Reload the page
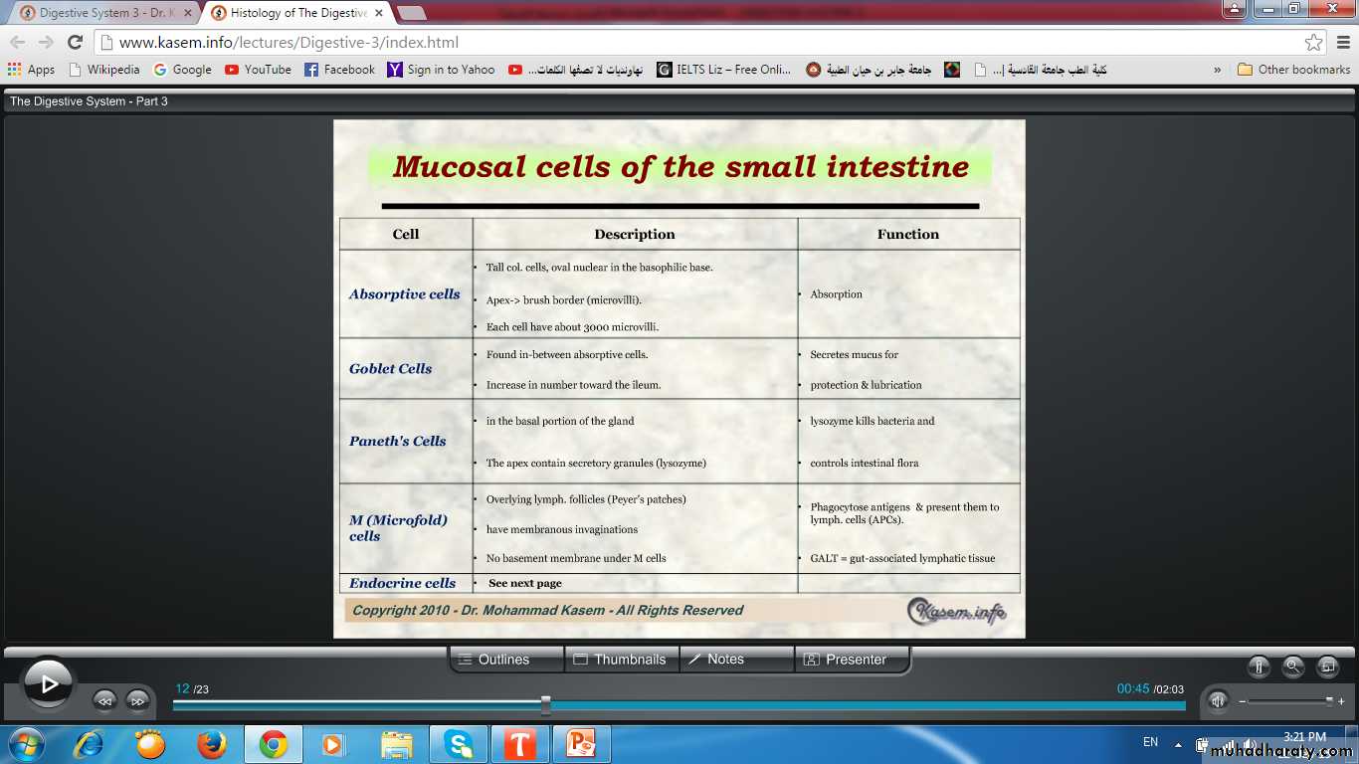 (75, 42)
